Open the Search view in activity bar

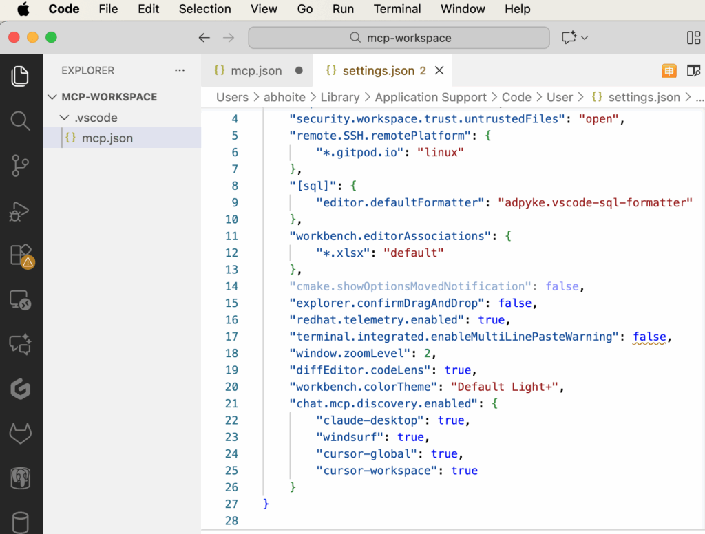20,120
